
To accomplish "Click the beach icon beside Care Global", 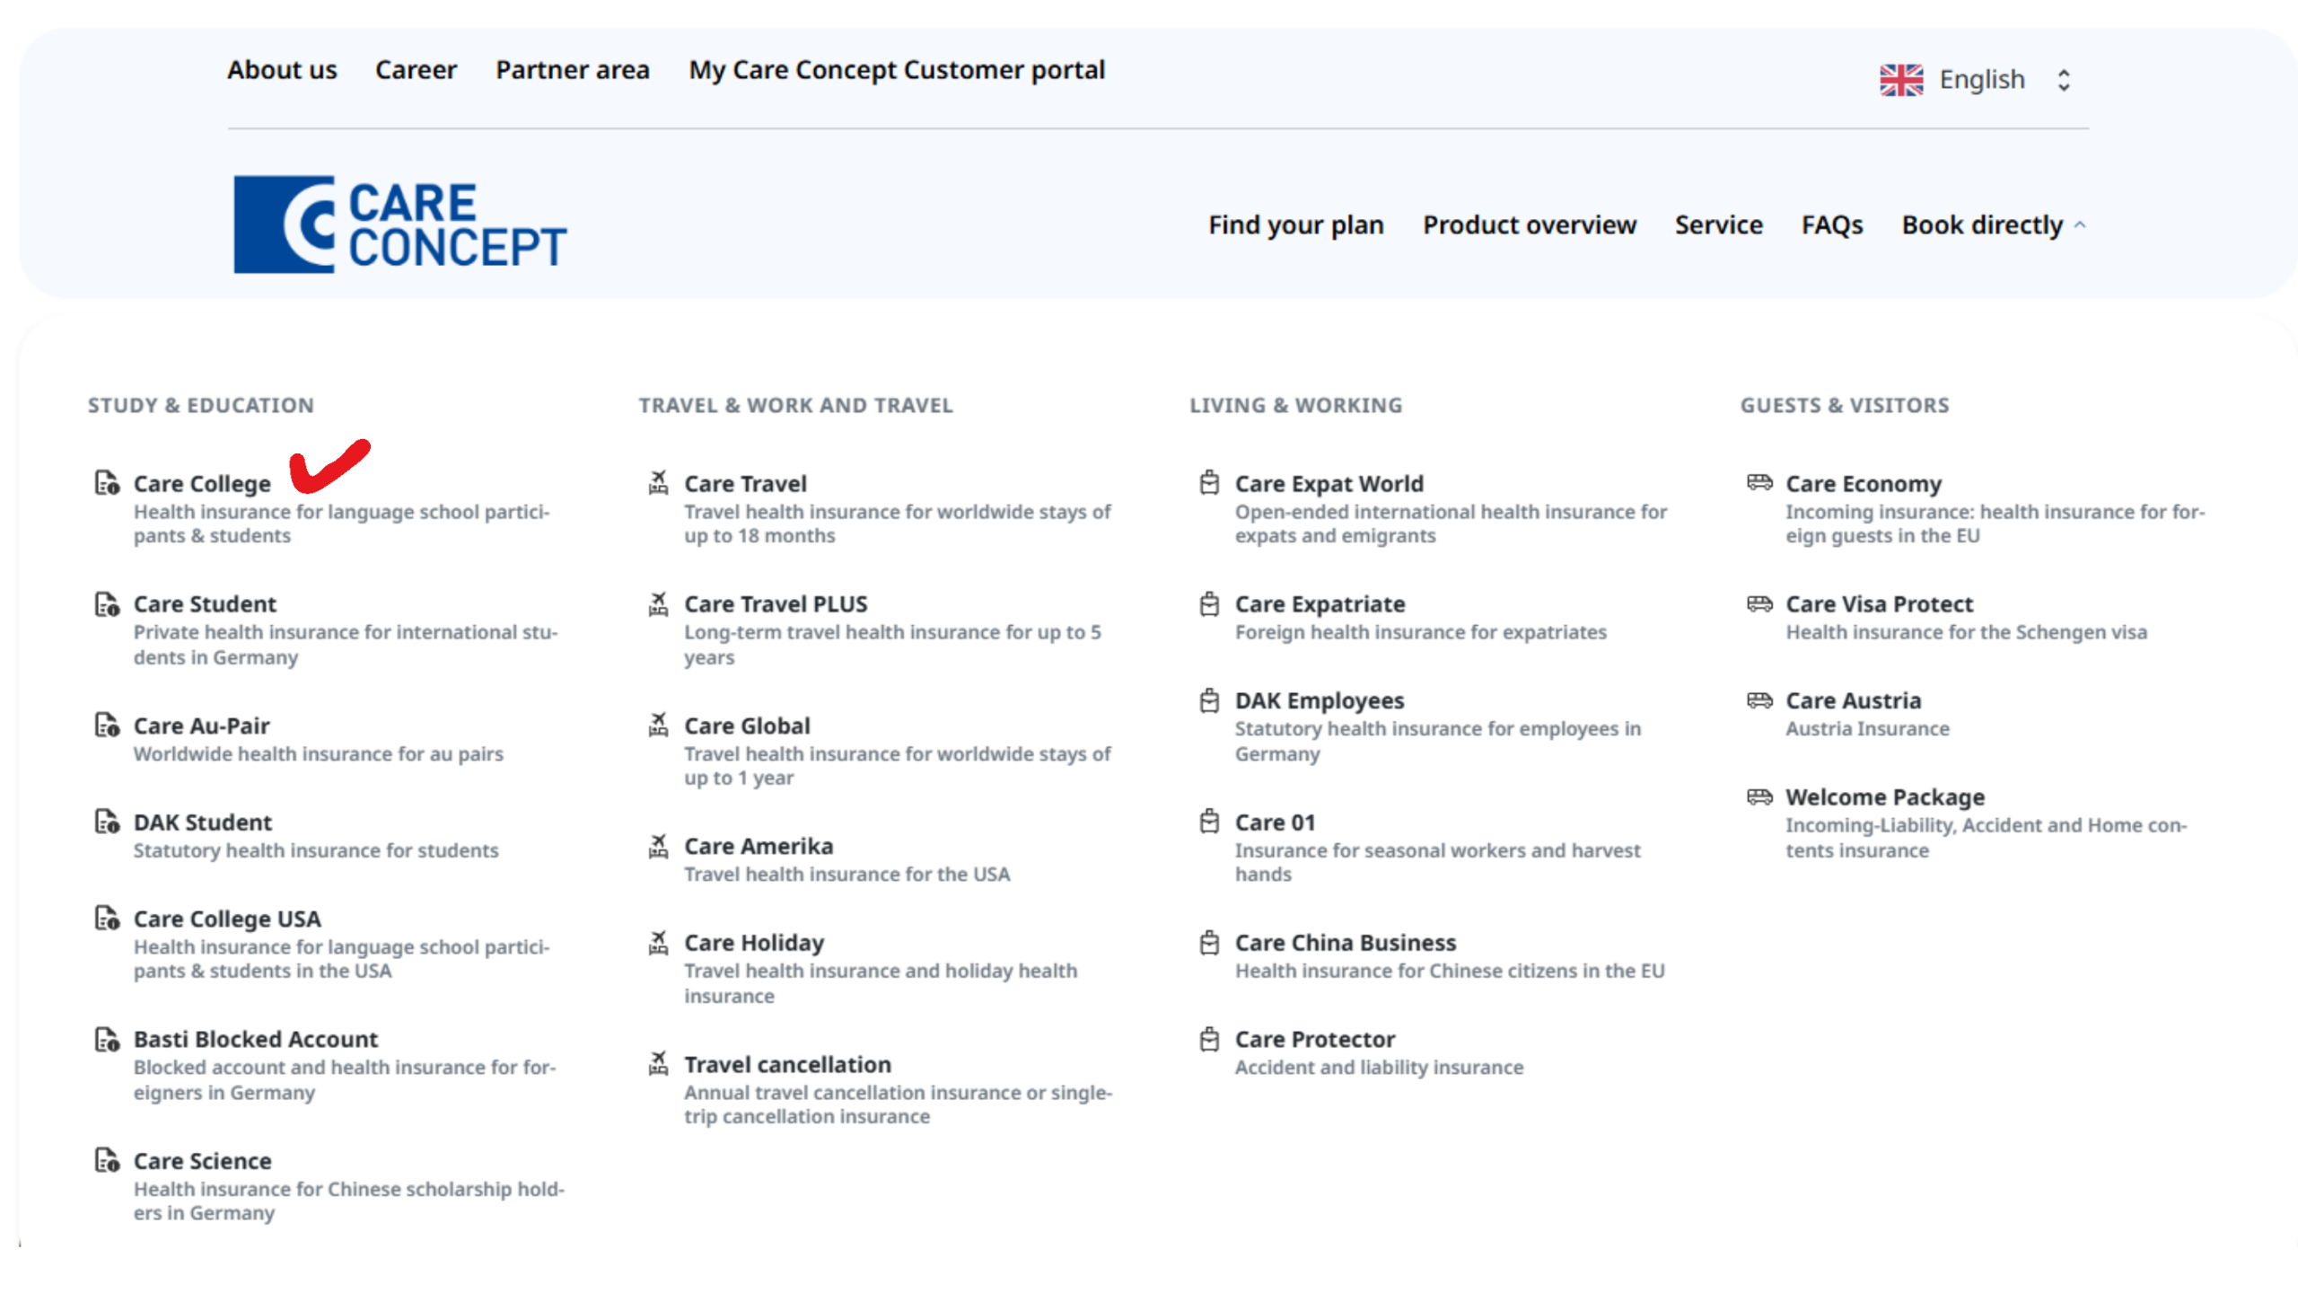I will click(x=658, y=726).
